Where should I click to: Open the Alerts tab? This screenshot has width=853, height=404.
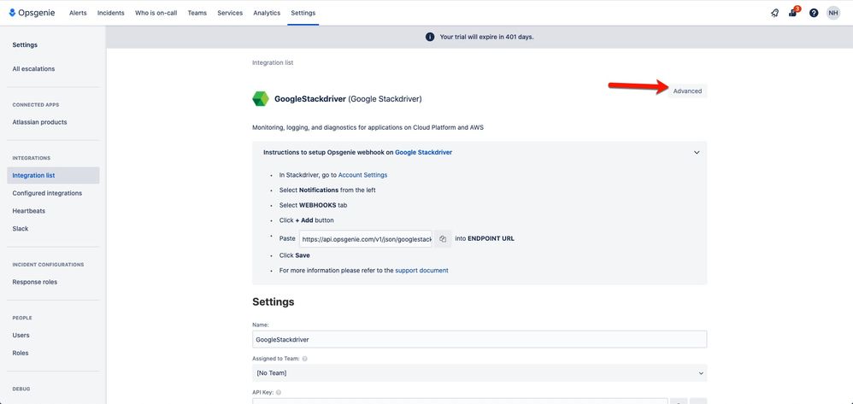coord(78,13)
